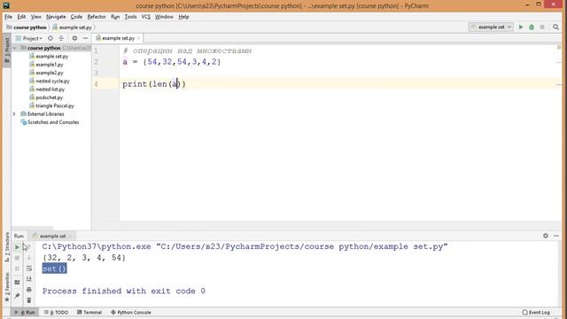This screenshot has width=567, height=319.
Task: Open the Python Console tab
Action: pyautogui.click(x=131, y=312)
